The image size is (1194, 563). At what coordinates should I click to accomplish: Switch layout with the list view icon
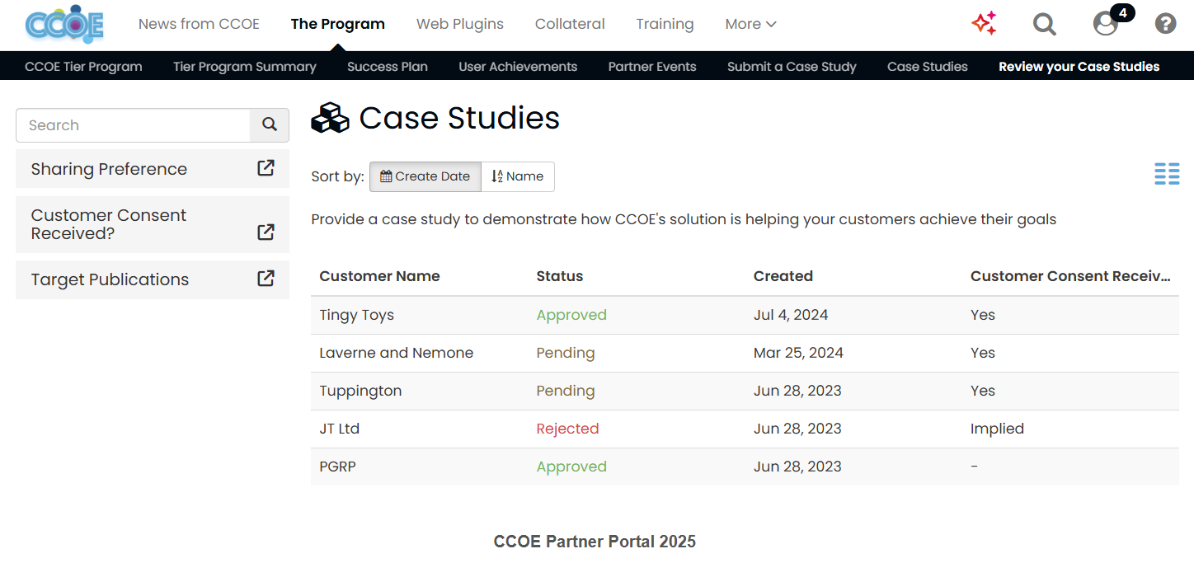1167,174
